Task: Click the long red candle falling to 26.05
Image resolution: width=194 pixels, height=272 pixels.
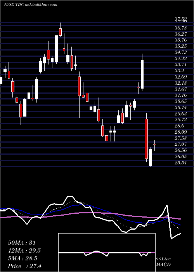Action: tap(146, 139)
